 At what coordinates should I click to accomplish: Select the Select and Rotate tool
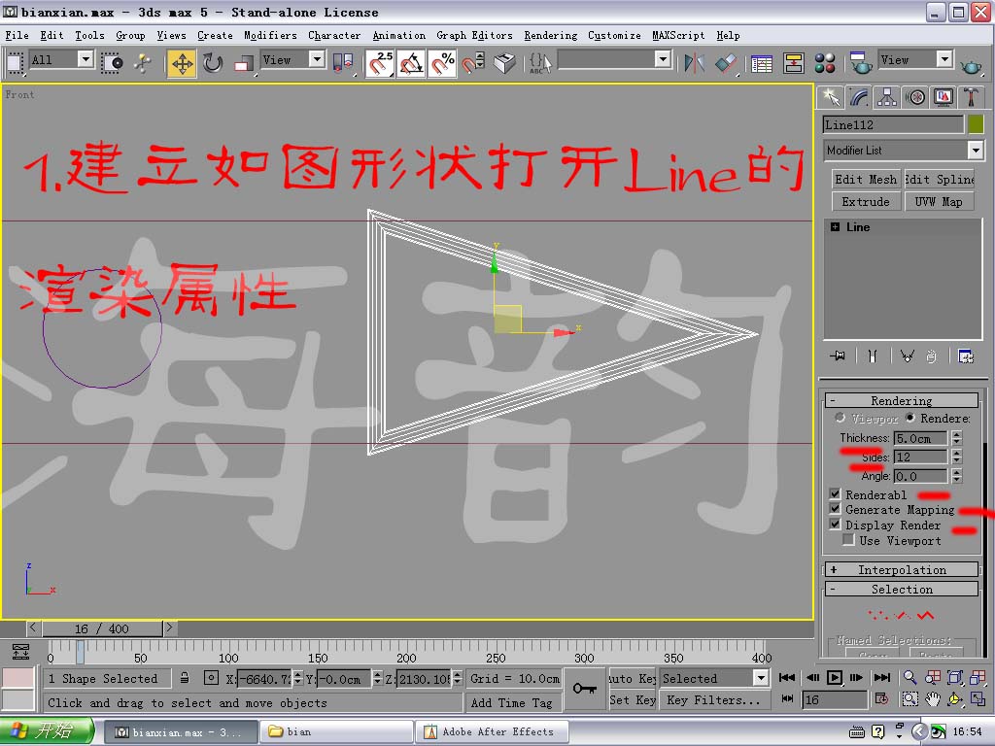coord(213,60)
